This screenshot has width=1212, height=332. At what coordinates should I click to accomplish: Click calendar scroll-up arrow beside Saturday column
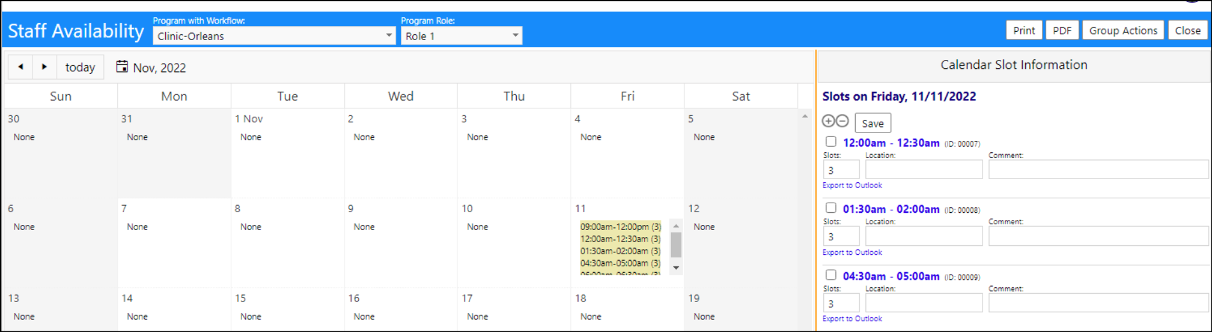pyautogui.click(x=805, y=117)
